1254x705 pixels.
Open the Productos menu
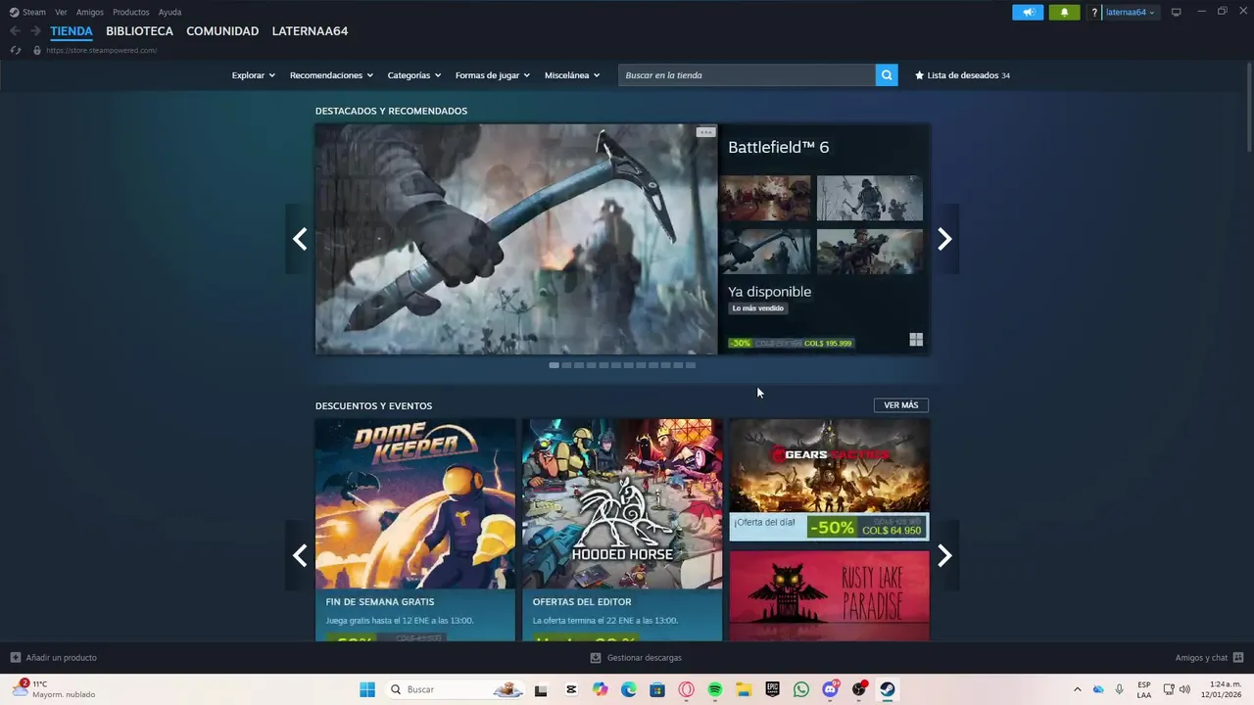point(130,12)
